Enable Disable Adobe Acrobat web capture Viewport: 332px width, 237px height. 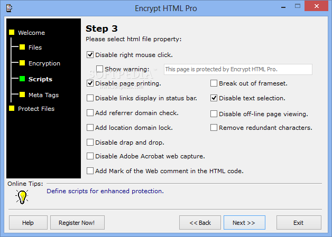[90, 156]
